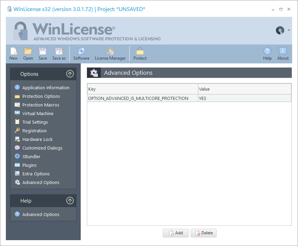The image size is (298, 246).
Task: Click the XBundler blue X icon
Action: point(17,156)
